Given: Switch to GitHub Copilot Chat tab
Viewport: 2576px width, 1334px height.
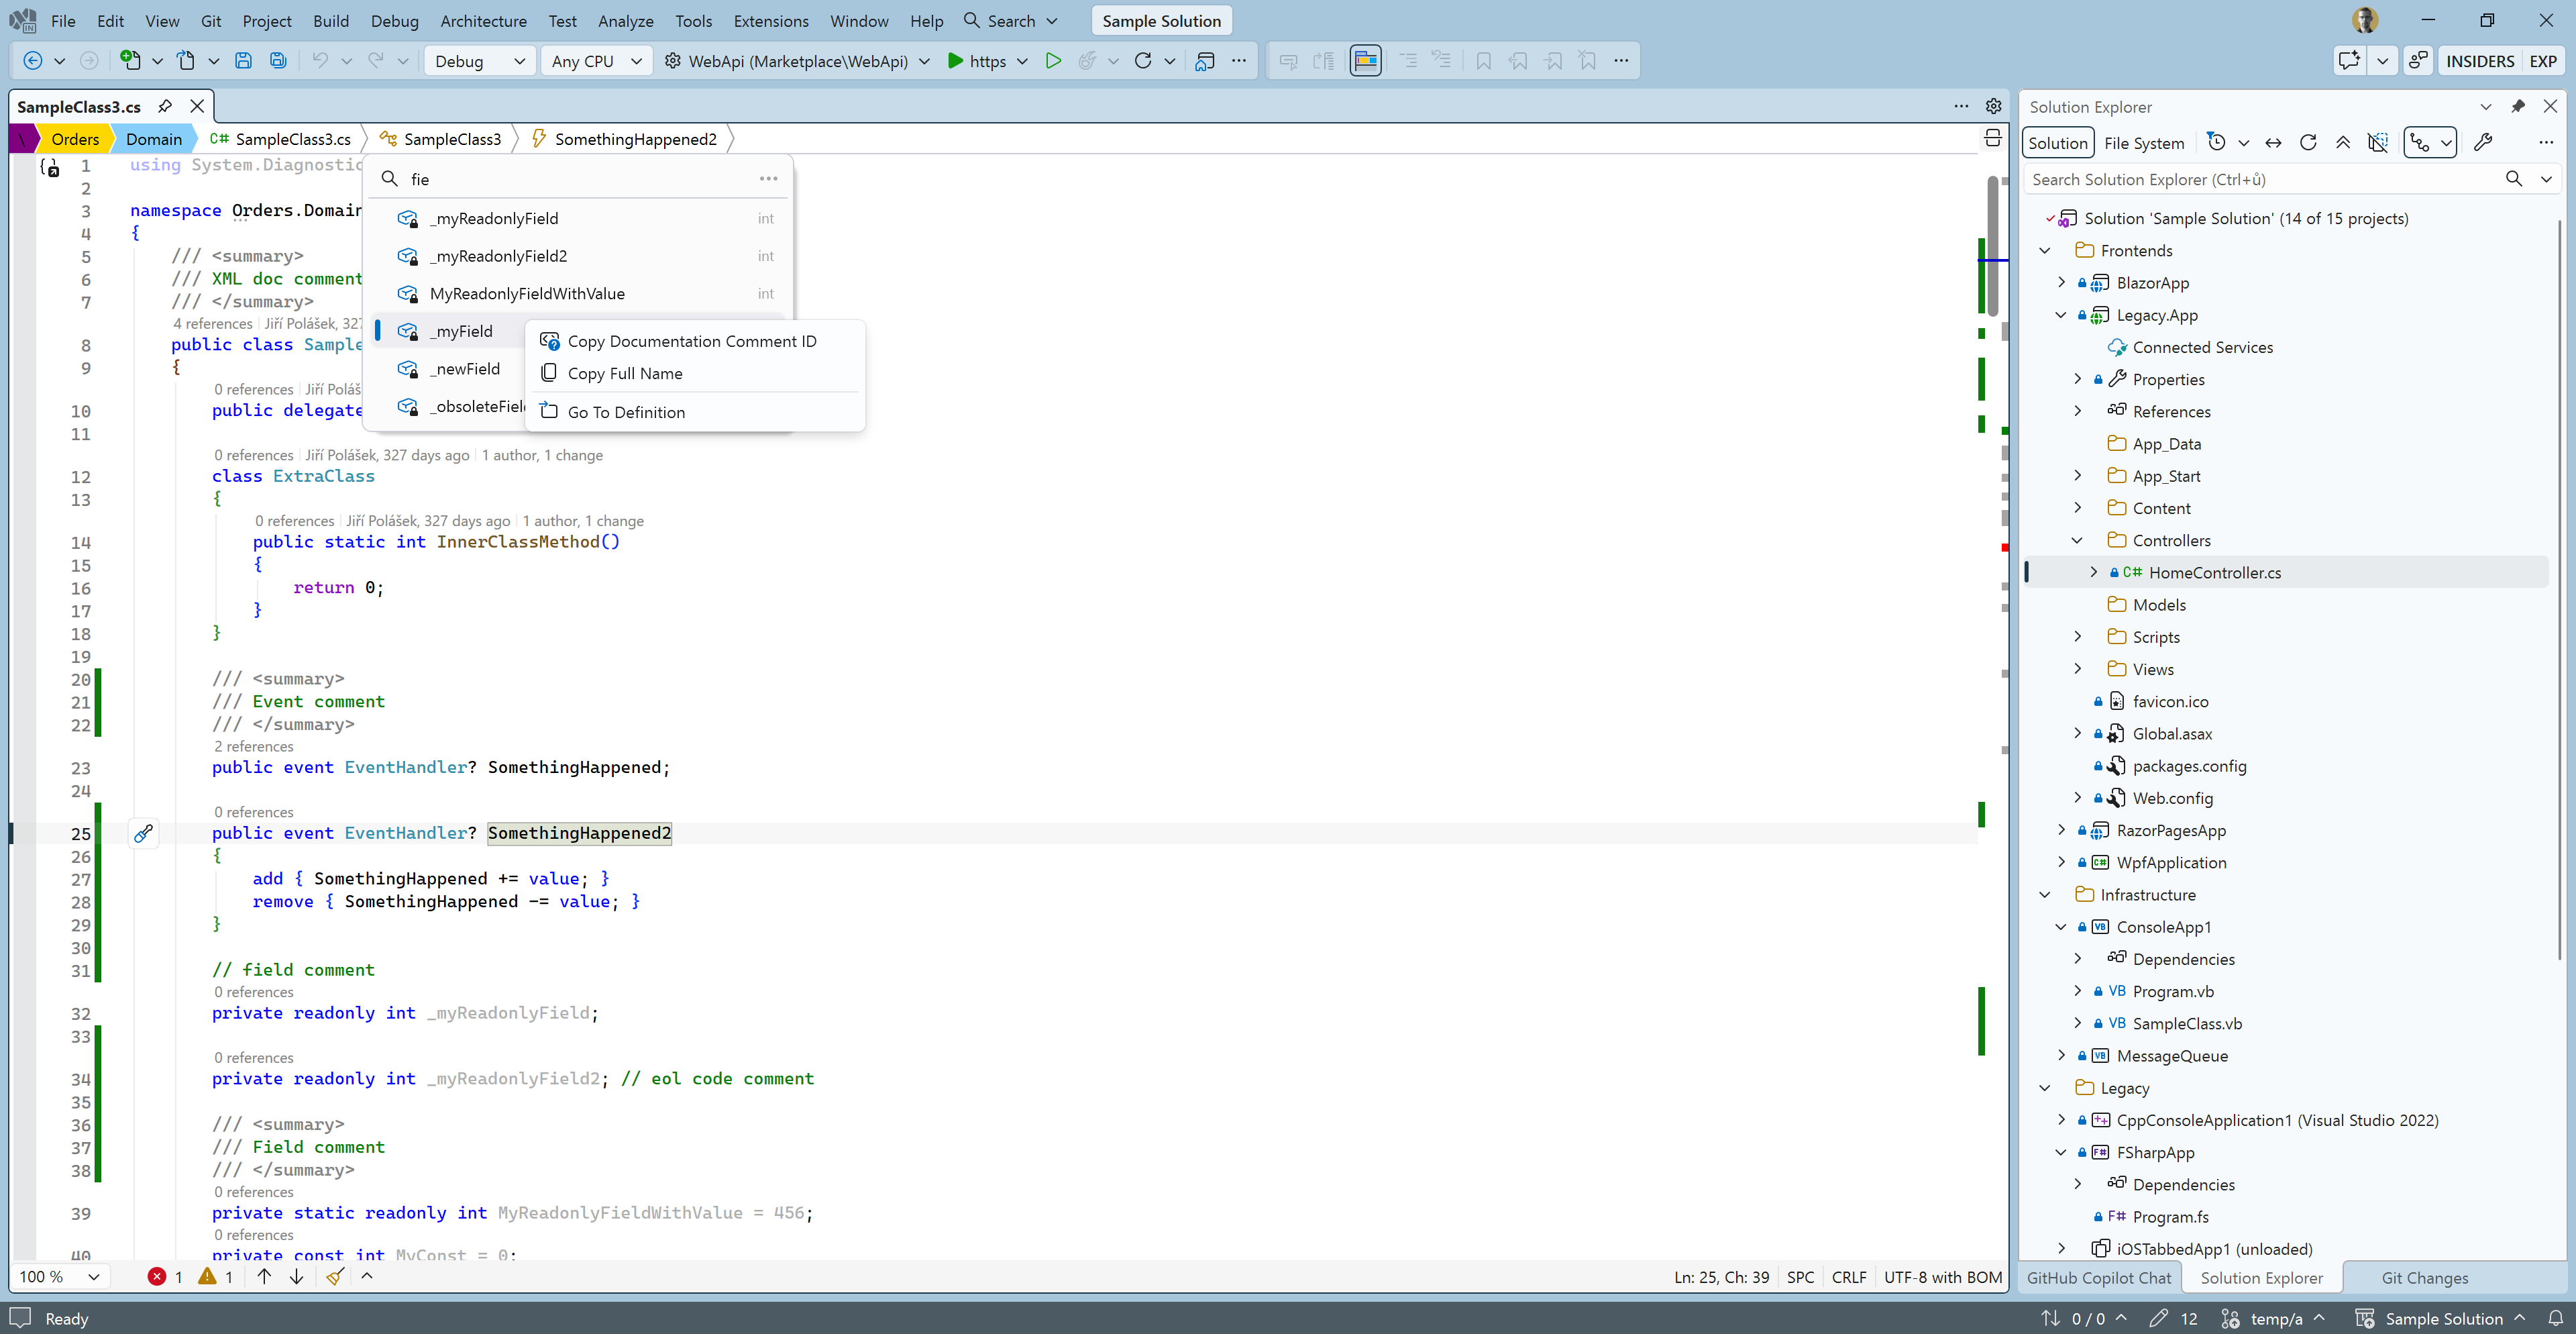Looking at the screenshot, I should click(2098, 1277).
